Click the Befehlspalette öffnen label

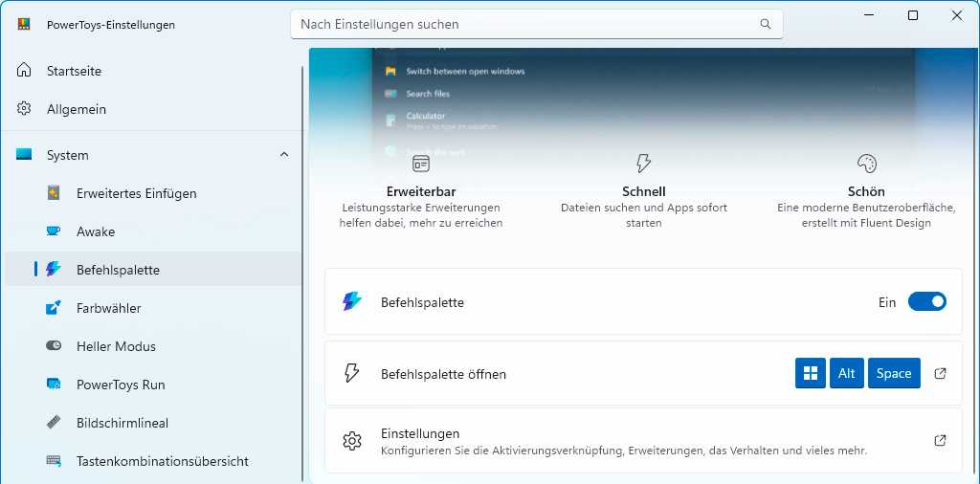tap(443, 374)
